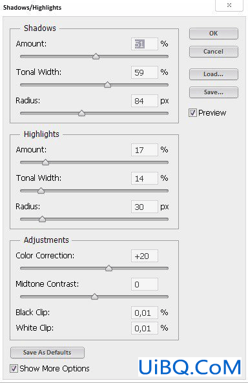
Task: Uncheck Show More Options
Action: click(x=14, y=368)
